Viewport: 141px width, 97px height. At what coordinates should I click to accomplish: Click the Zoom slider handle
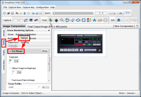(x=54, y=13)
